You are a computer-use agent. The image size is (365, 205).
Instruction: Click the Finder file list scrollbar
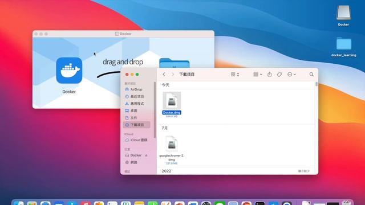coord(317,84)
